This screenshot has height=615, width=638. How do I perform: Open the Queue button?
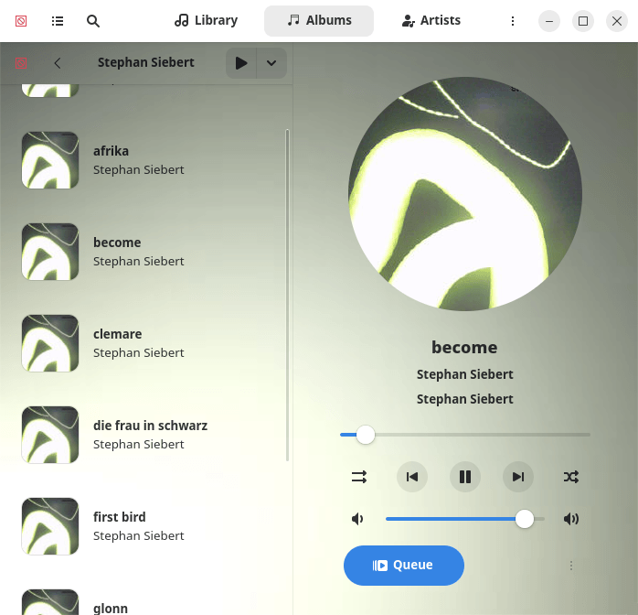coord(404,566)
